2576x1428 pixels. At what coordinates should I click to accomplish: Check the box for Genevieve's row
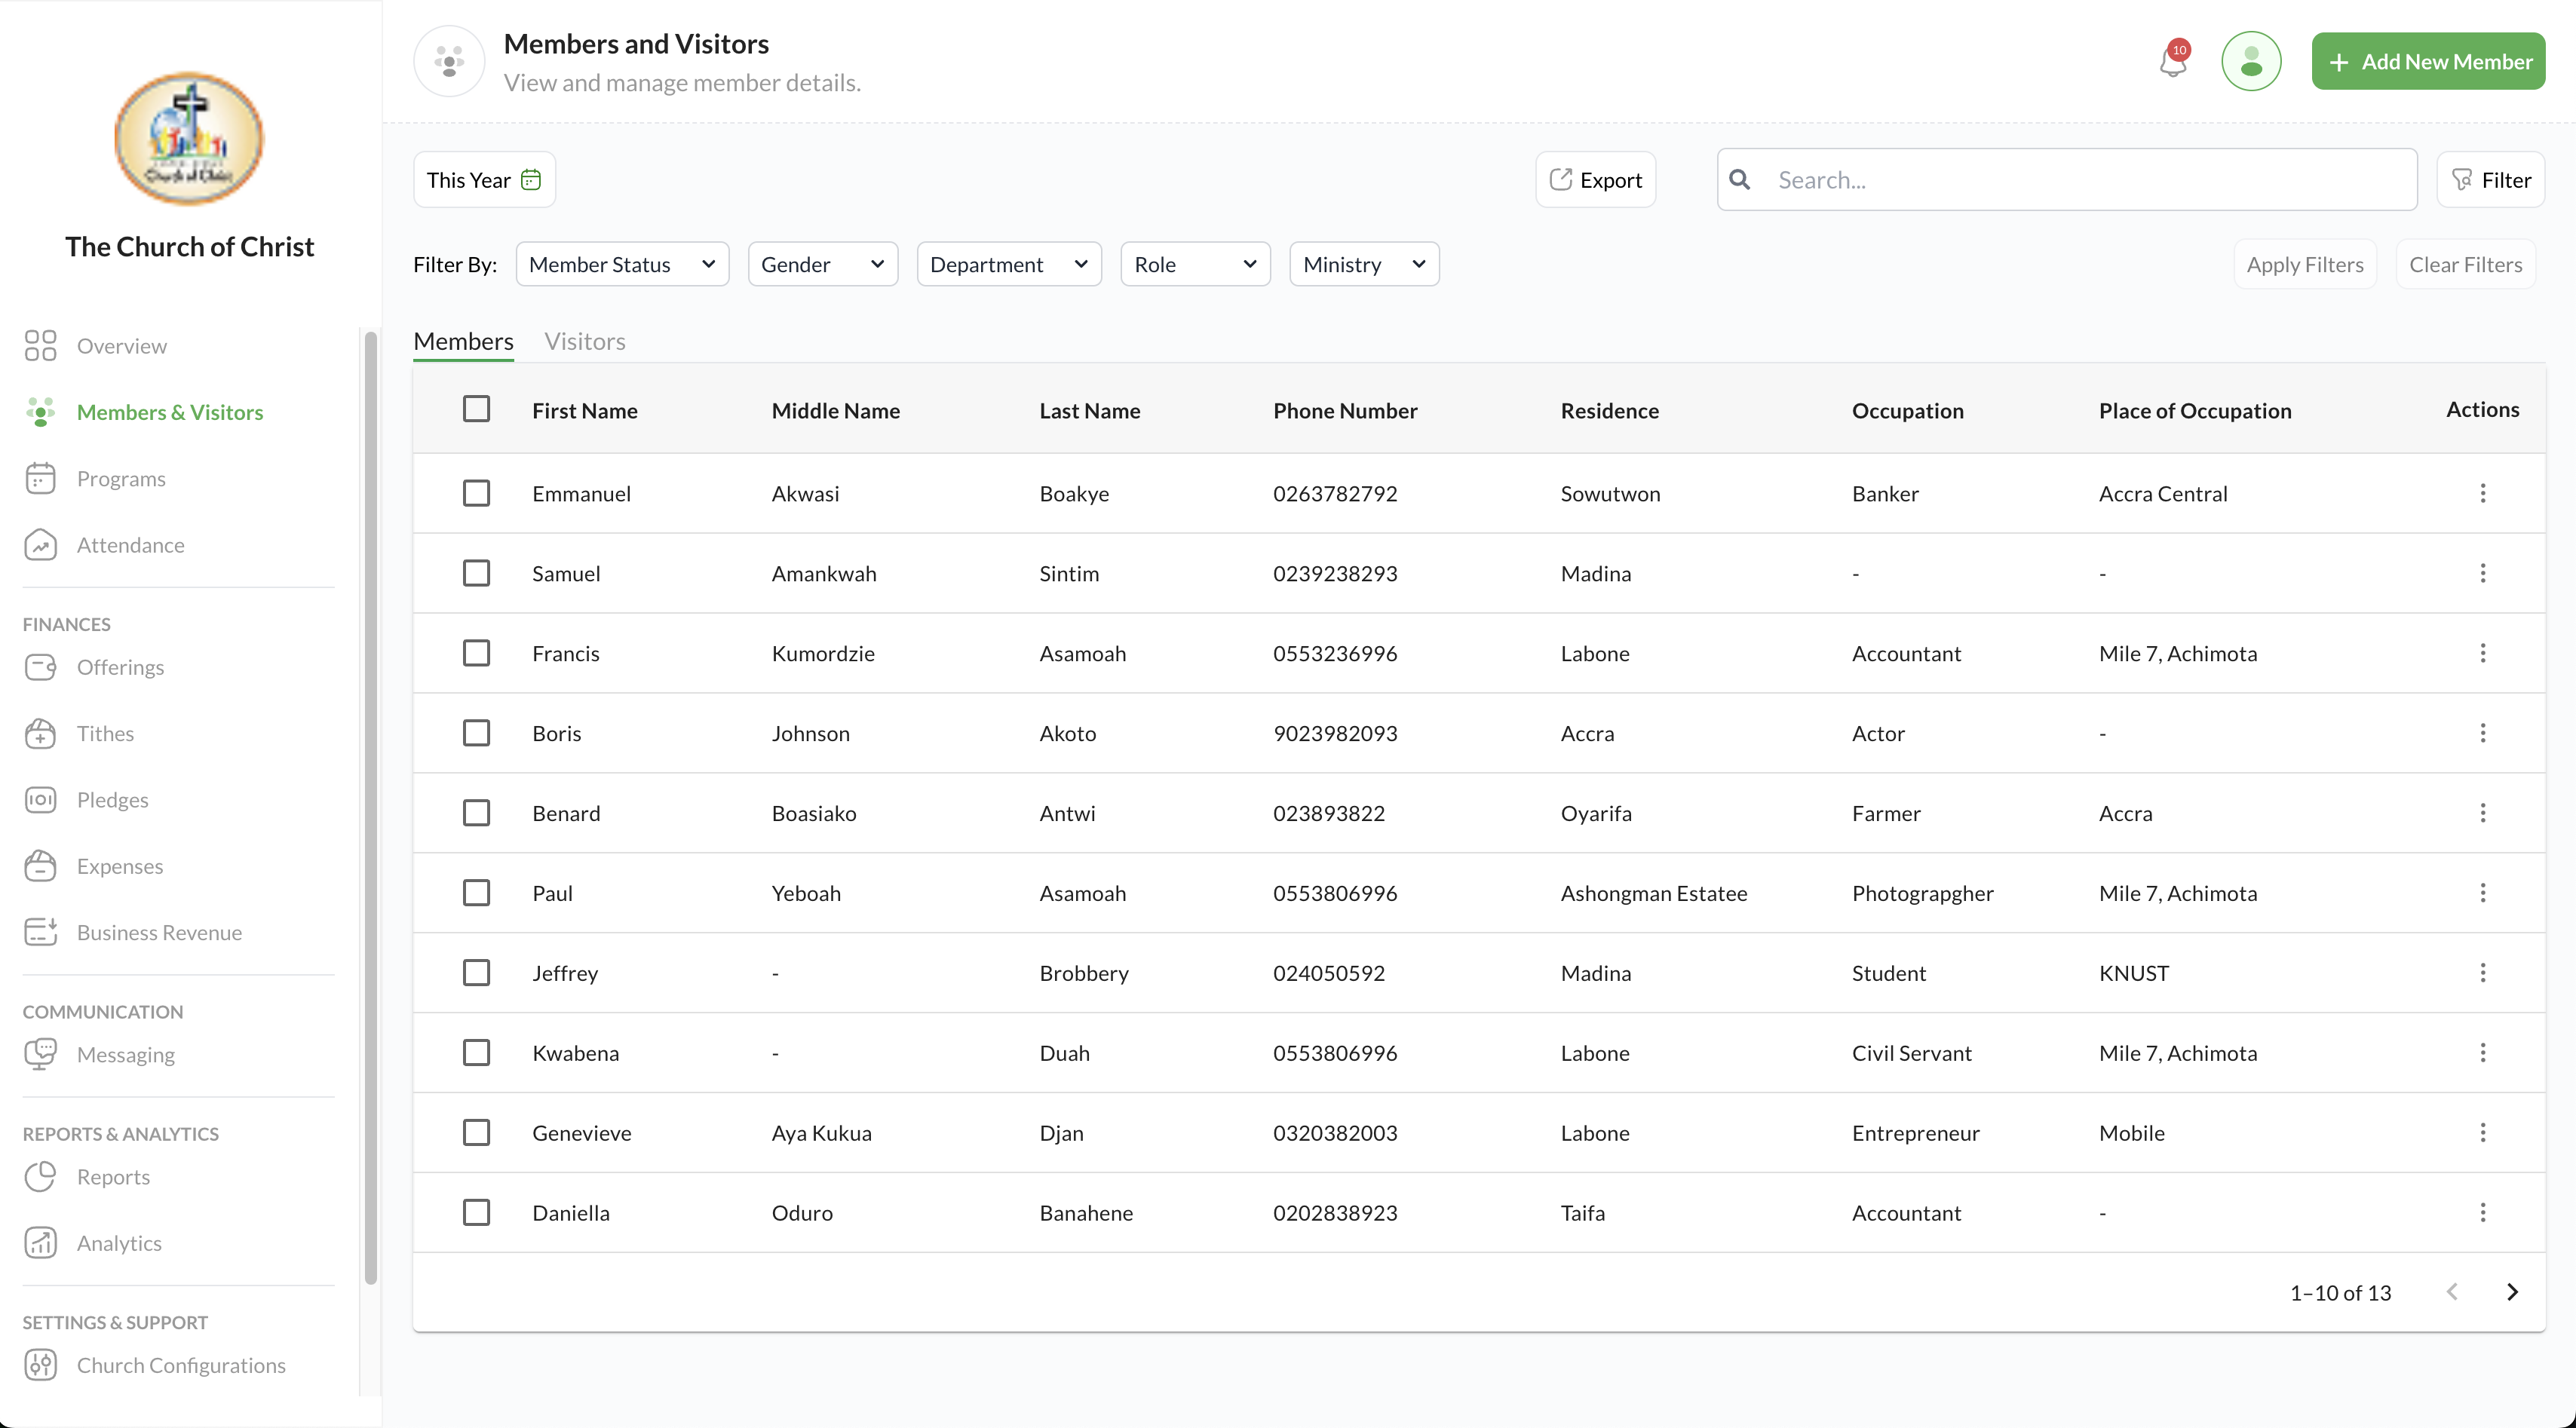(476, 1133)
